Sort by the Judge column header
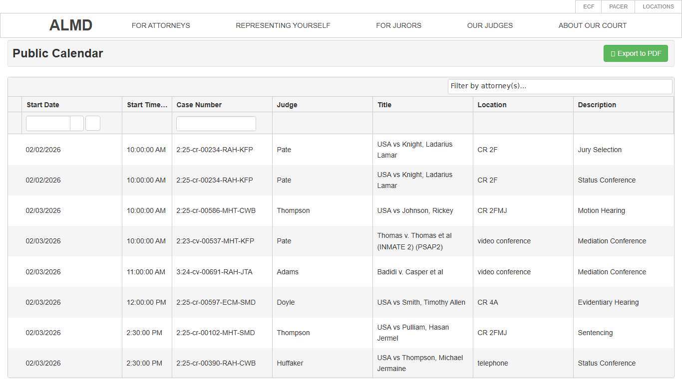This screenshot has width=682, height=383. point(287,105)
